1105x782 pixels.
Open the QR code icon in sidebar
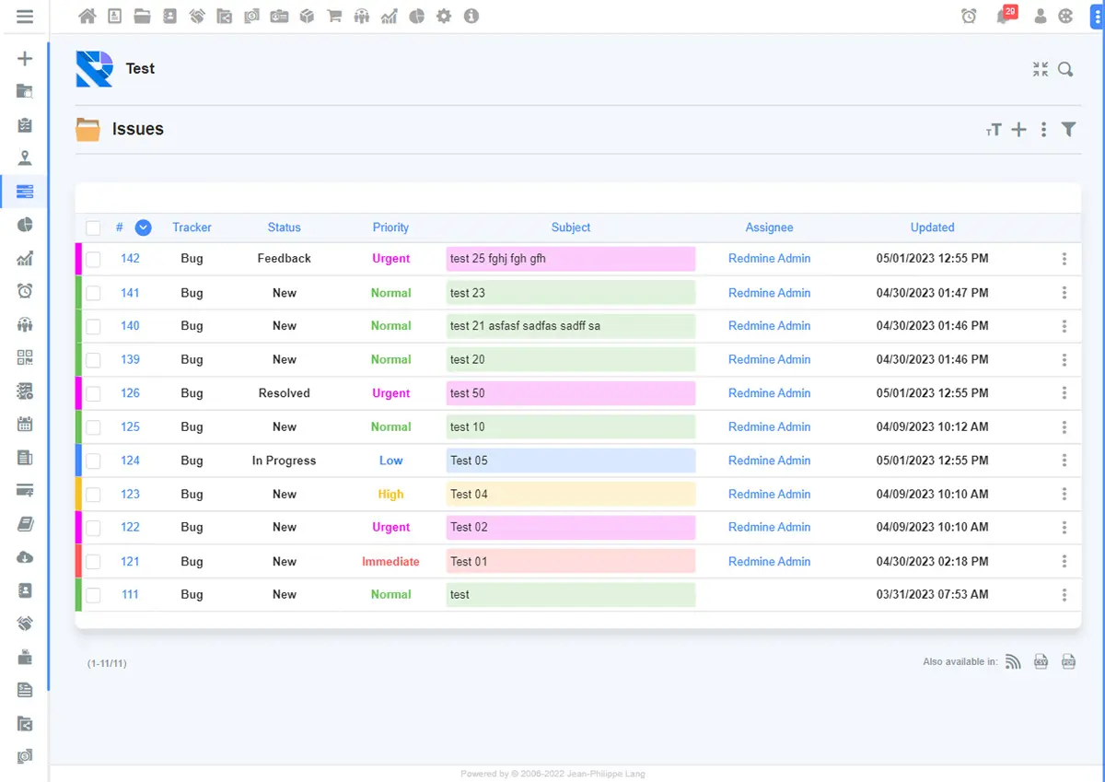[x=25, y=357]
